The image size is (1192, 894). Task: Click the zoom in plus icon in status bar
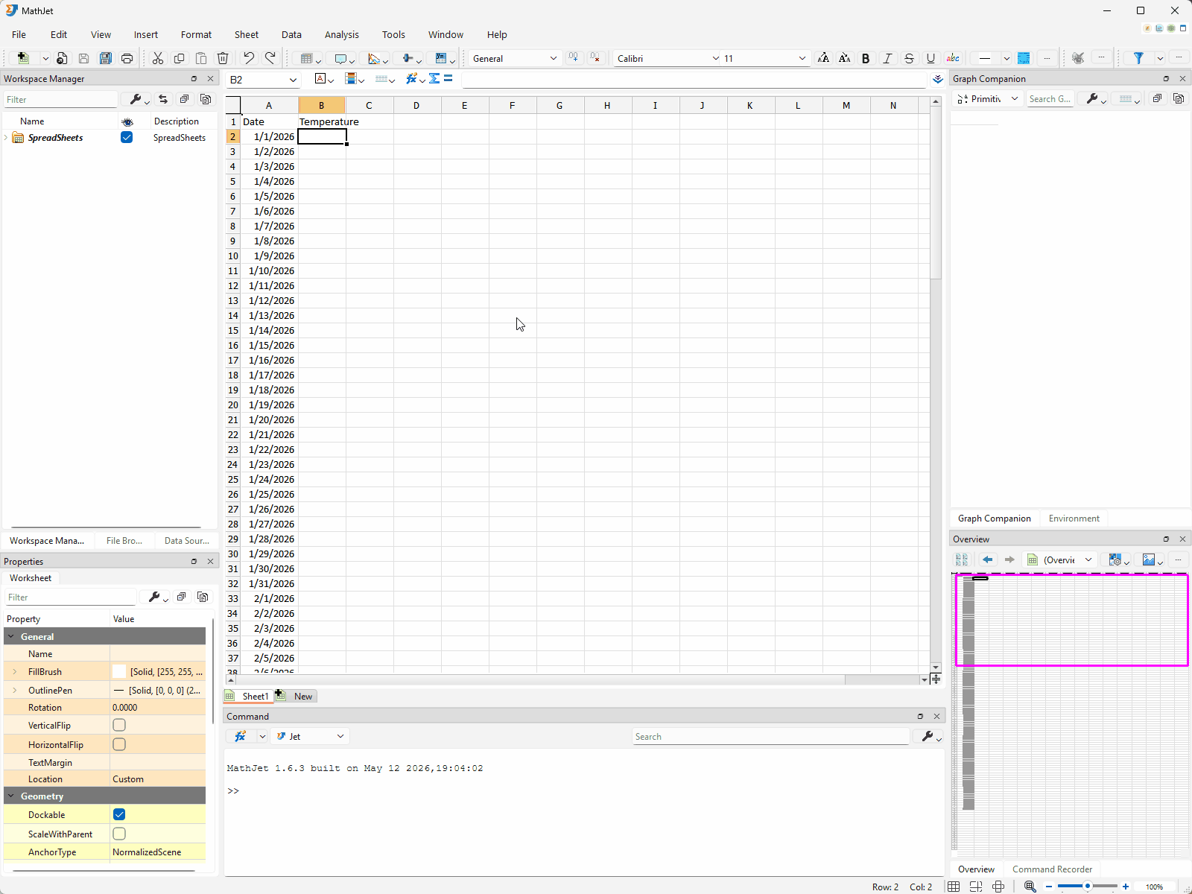[1126, 887]
